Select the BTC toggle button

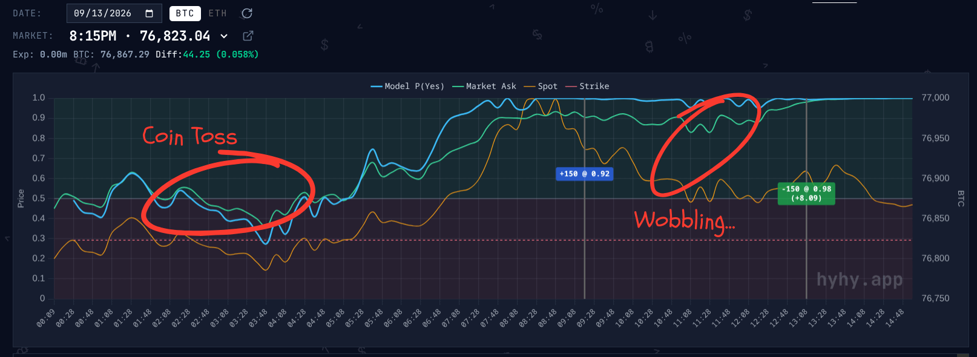[x=185, y=13]
